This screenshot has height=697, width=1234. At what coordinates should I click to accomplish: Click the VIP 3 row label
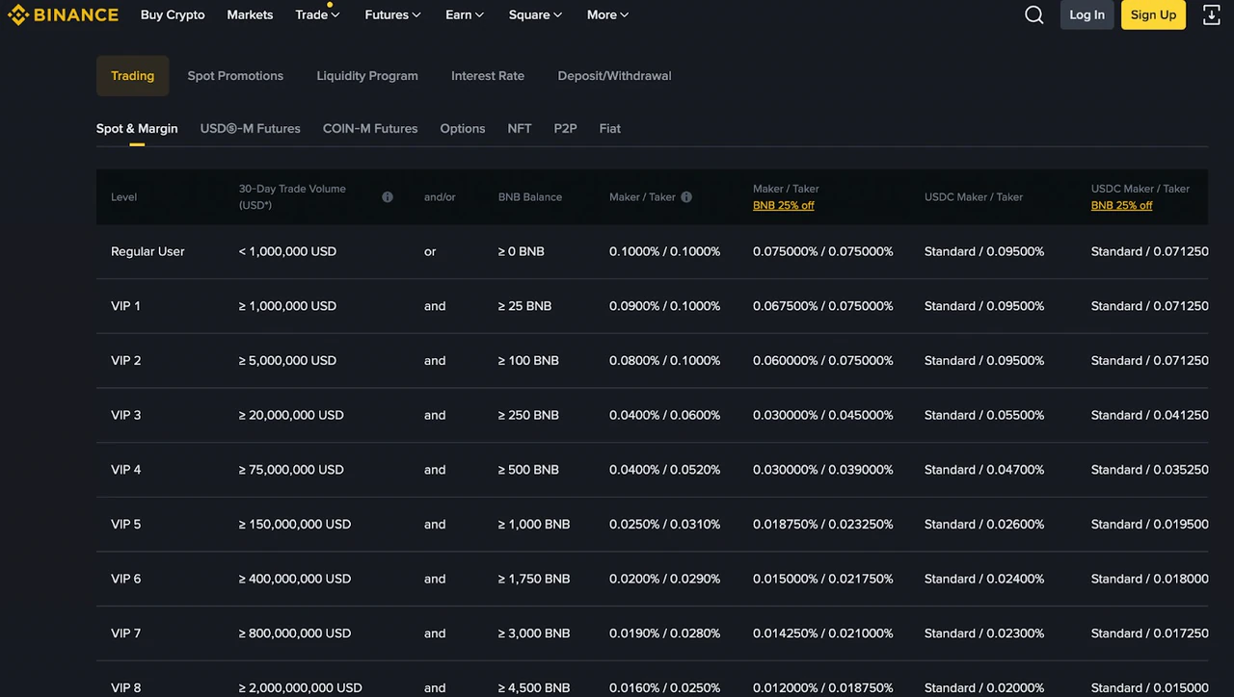click(126, 415)
